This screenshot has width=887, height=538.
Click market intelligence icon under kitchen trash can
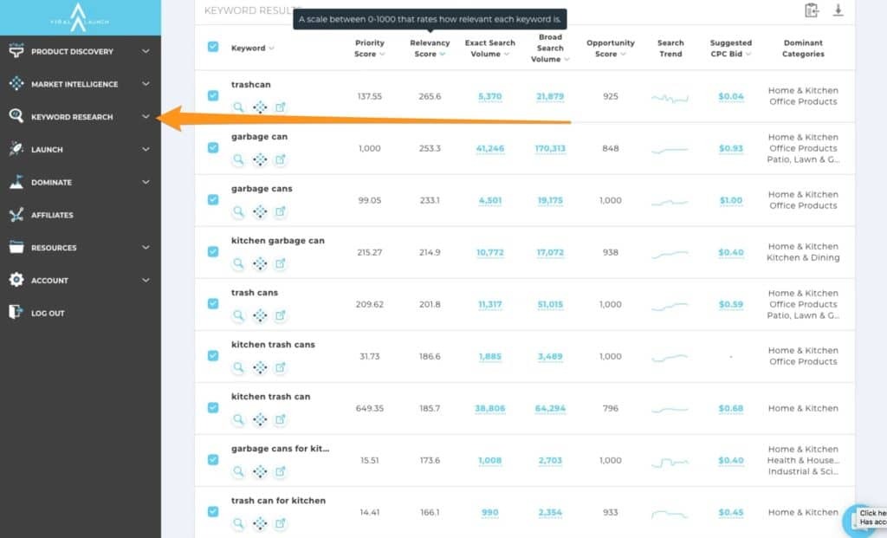pos(259,419)
